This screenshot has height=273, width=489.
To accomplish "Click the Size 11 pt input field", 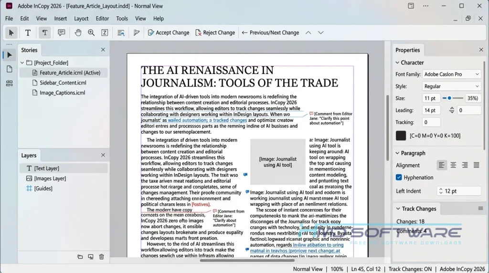I will [x=431, y=98].
